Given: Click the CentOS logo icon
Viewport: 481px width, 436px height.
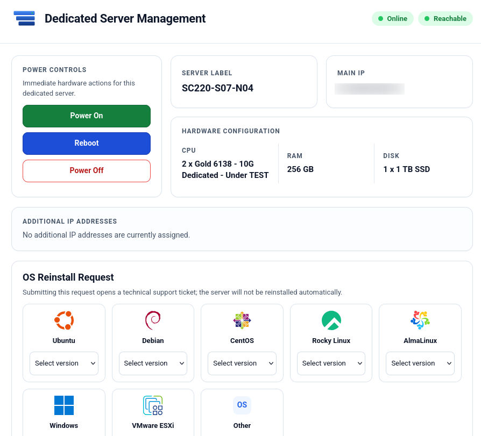Looking at the screenshot, I should point(242,320).
